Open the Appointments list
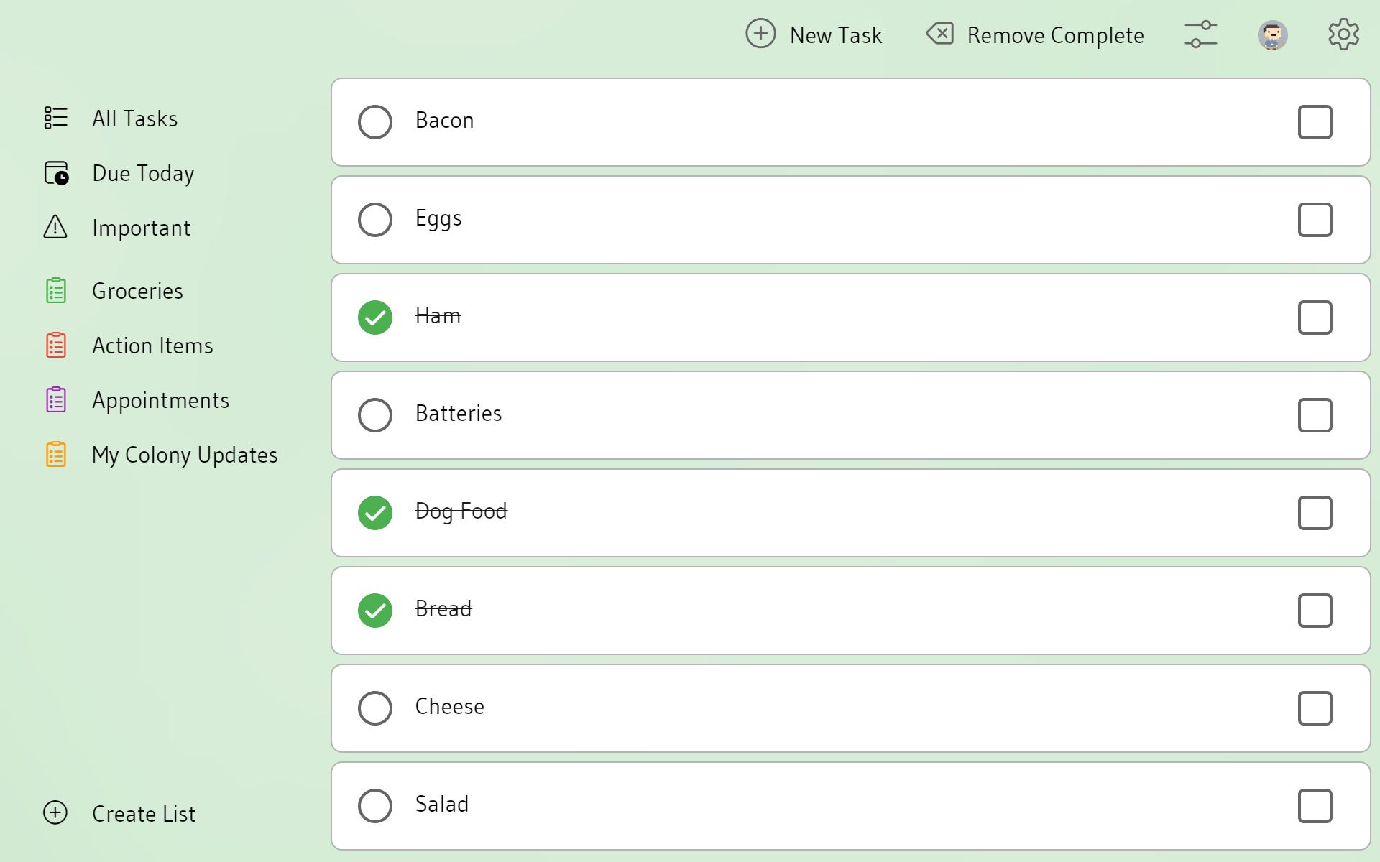Viewport: 1380px width, 862px height. [x=160, y=400]
